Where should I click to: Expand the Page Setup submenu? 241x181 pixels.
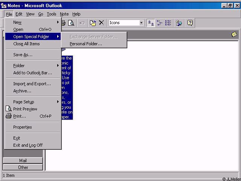tap(33, 102)
